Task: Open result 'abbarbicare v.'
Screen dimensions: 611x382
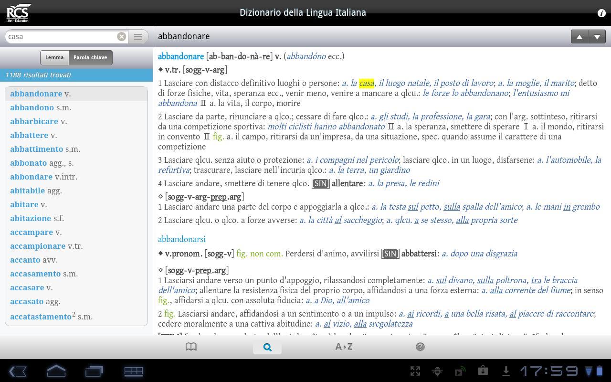Action: point(76,121)
